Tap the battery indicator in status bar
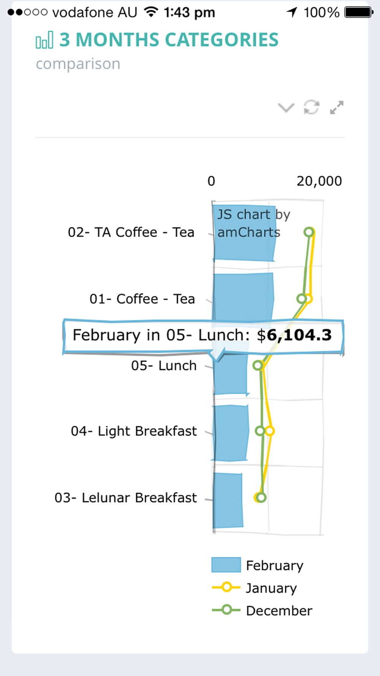 [x=358, y=12]
